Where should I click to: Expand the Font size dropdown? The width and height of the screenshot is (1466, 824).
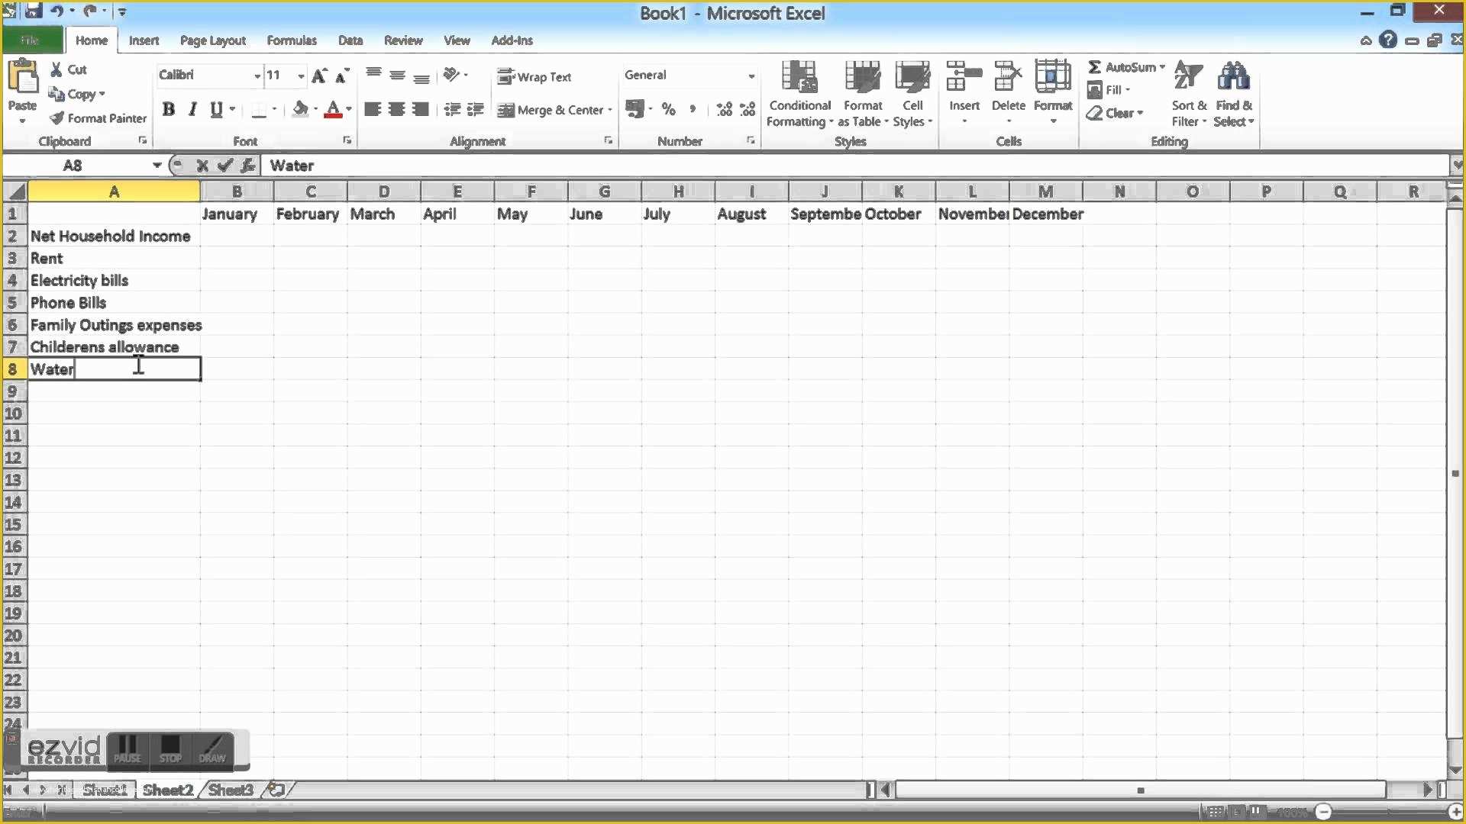[x=301, y=75]
